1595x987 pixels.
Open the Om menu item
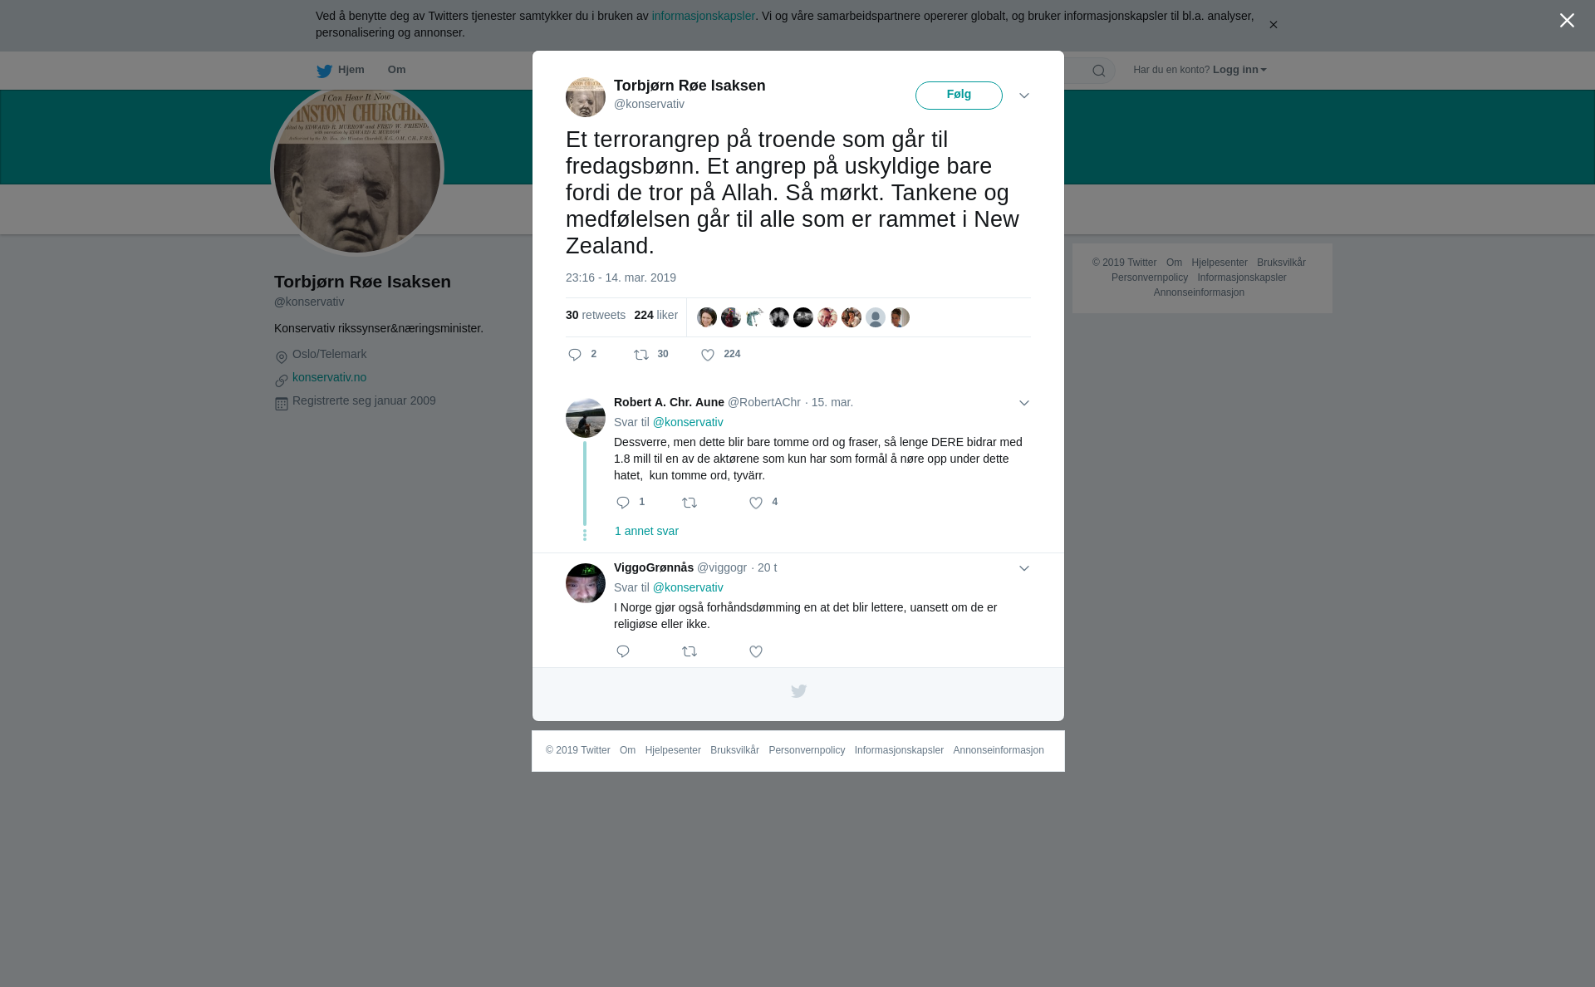pos(396,70)
